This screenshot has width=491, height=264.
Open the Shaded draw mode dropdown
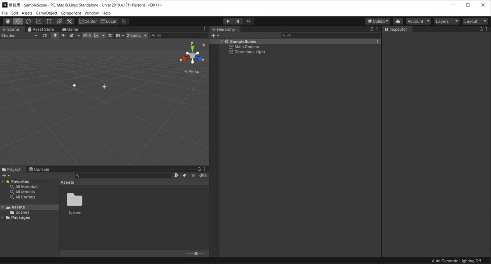pyautogui.click(x=19, y=35)
